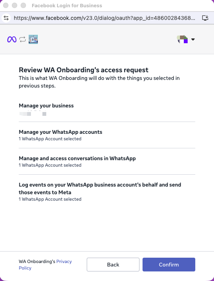Click '1 WhatsApp Account selected' under Manage your WhatsApp accounts
214x281 pixels.
pos(50,139)
